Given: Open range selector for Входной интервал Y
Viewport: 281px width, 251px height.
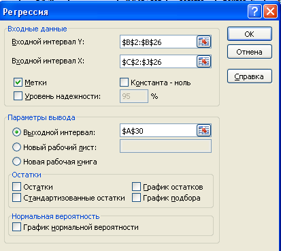Looking at the screenshot, I should pyautogui.click(x=203, y=42).
